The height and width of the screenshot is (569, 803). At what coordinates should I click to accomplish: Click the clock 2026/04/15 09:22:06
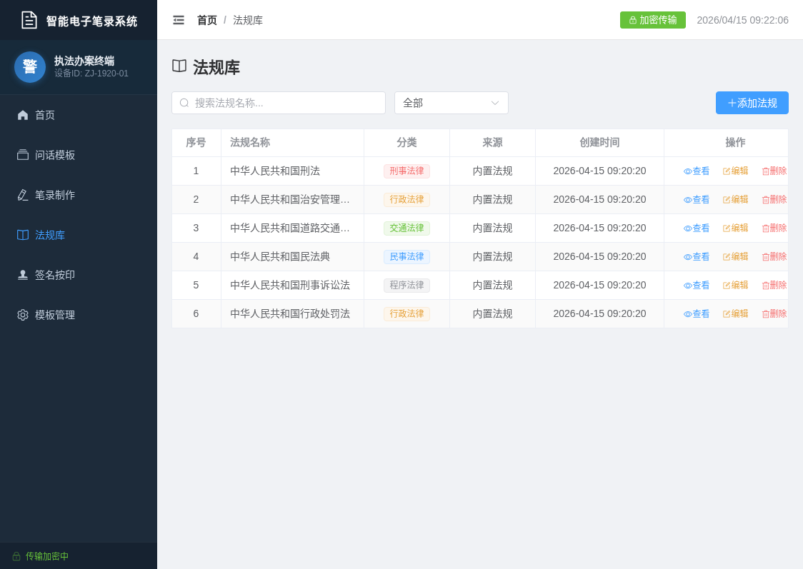[x=742, y=21]
